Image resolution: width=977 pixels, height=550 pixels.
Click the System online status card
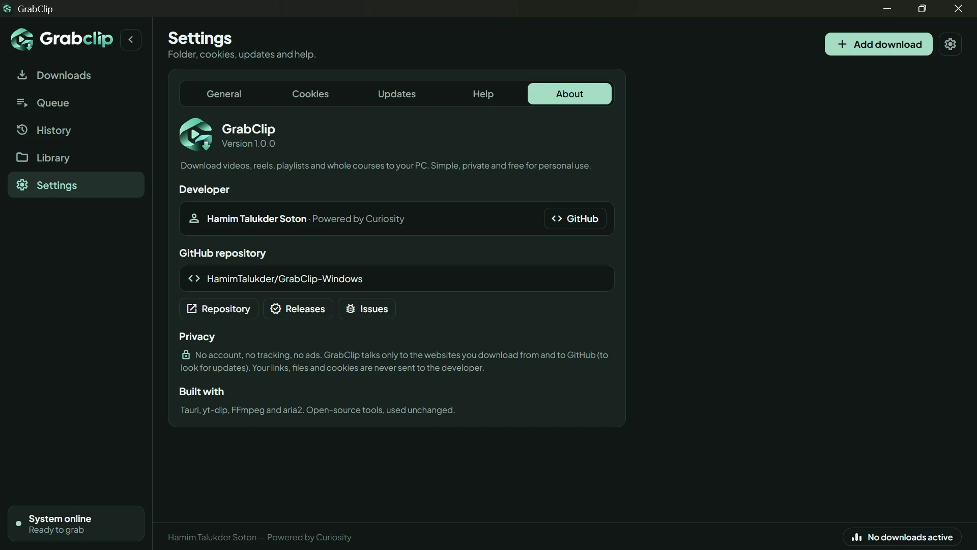tap(76, 524)
